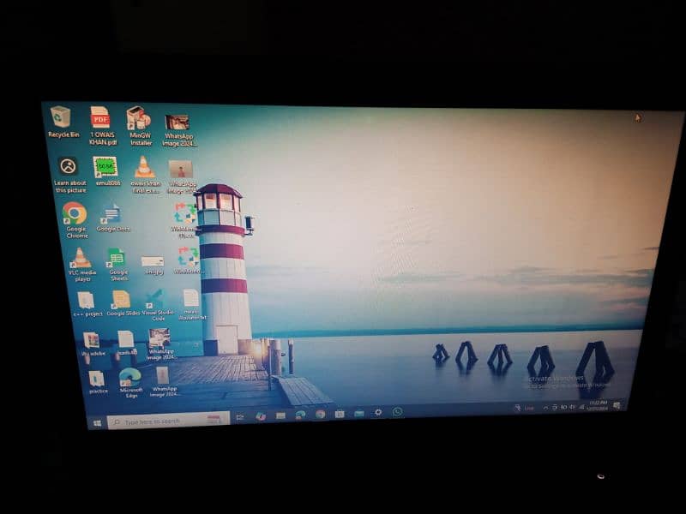686x514 pixels.
Task: Select the Google Docs desktop shortcut
Action: [x=112, y=218]
